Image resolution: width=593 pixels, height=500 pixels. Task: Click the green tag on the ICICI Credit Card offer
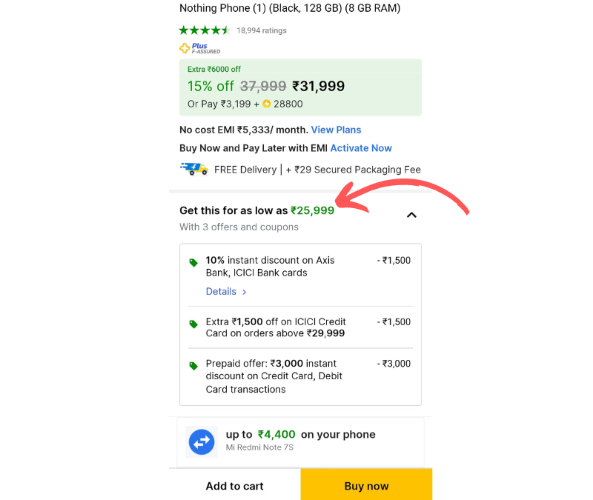coord(193,324)
